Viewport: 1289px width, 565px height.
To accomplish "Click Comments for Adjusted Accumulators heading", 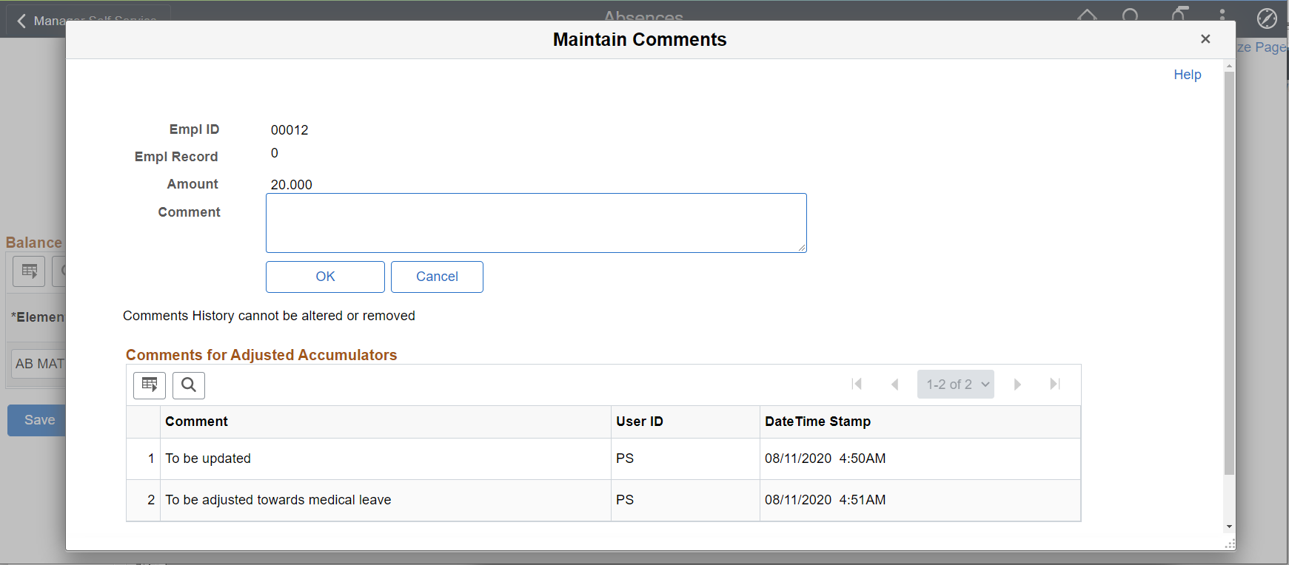I will pos(261,355).
